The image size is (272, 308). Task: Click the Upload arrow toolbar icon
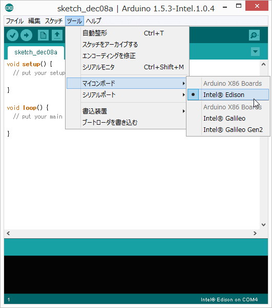(26, 35)
